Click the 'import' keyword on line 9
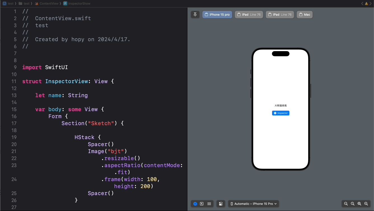 32,67
